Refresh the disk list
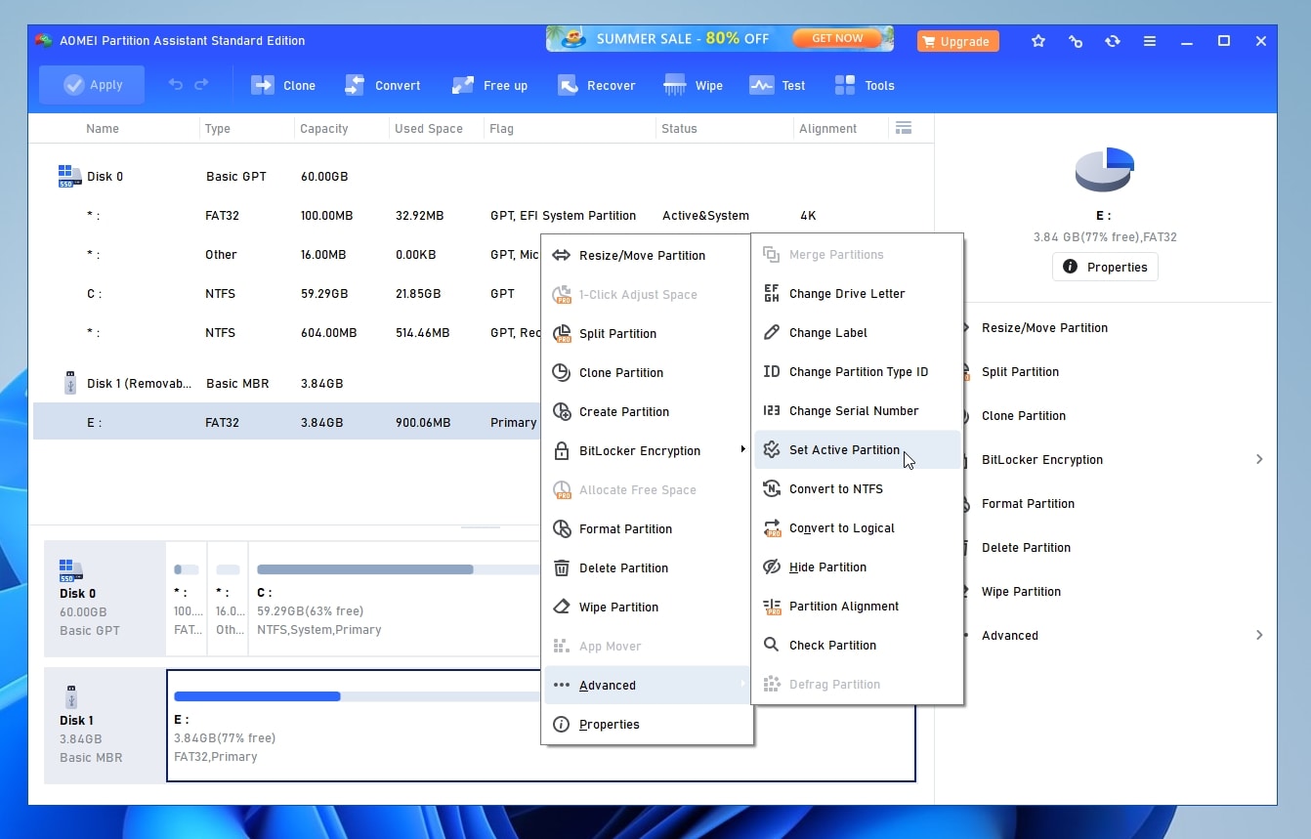This screenshot has width=1311, height=839. [x=1112, y=41]
